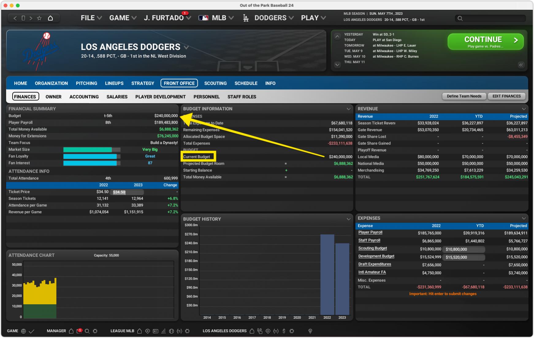534x338 pixels.
Task: Click the lightbulb icon in bottom bar
Action: (310, 331)
